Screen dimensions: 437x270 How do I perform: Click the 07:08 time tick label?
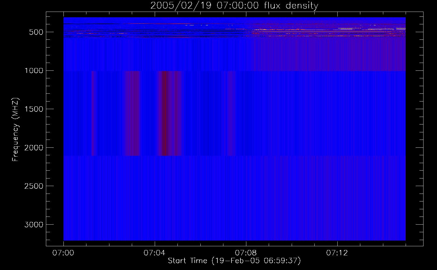tap(246, 253)
